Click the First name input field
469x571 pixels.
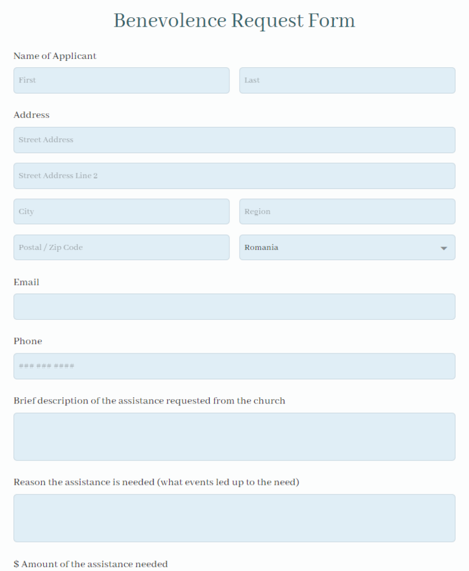(121, 80)
